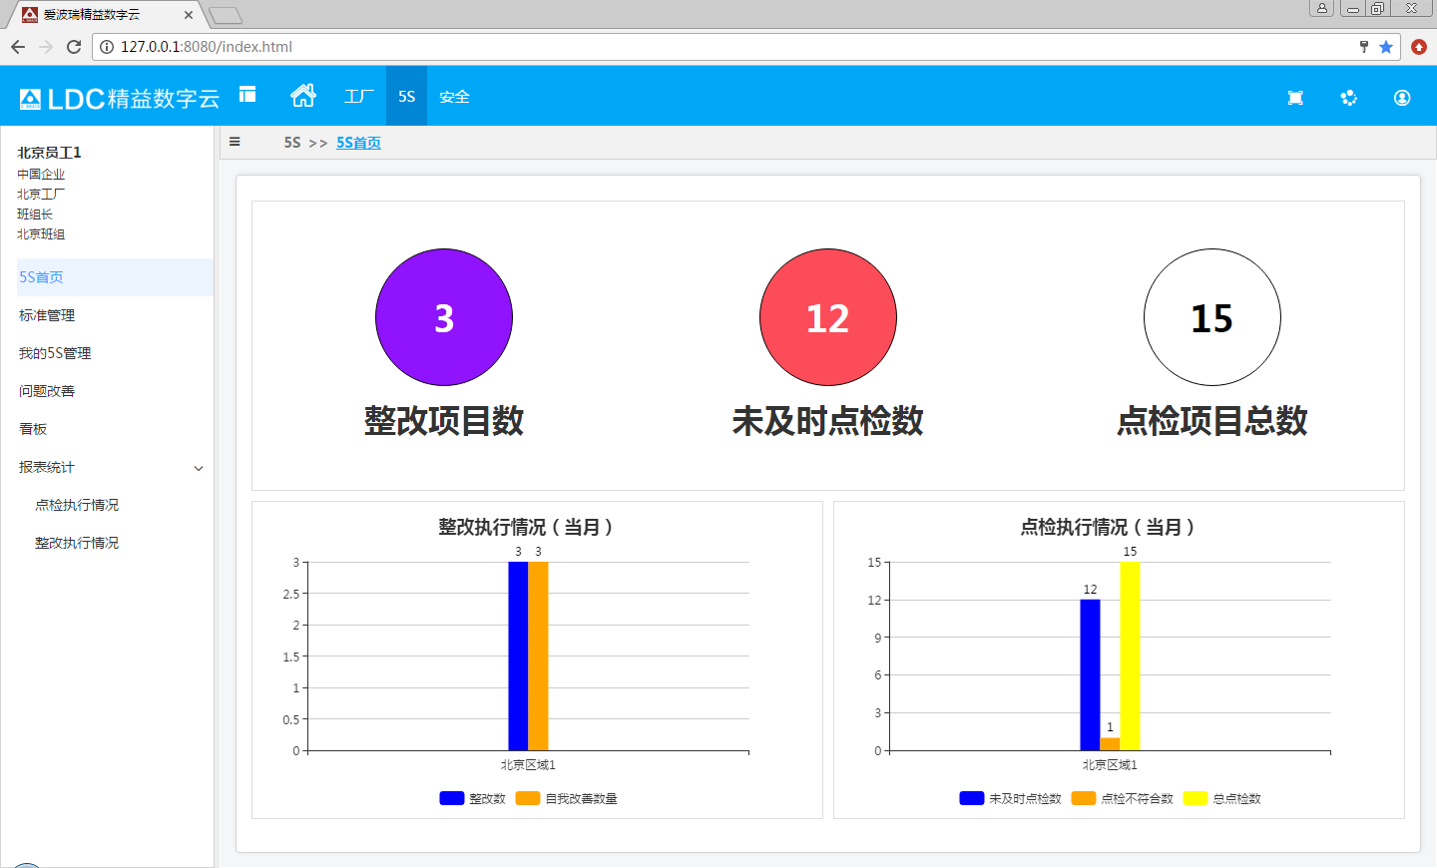Toggle the layout panel icon beside logo
The height and width of the screenshot is (868, 1437).
(x=247, y=95)
